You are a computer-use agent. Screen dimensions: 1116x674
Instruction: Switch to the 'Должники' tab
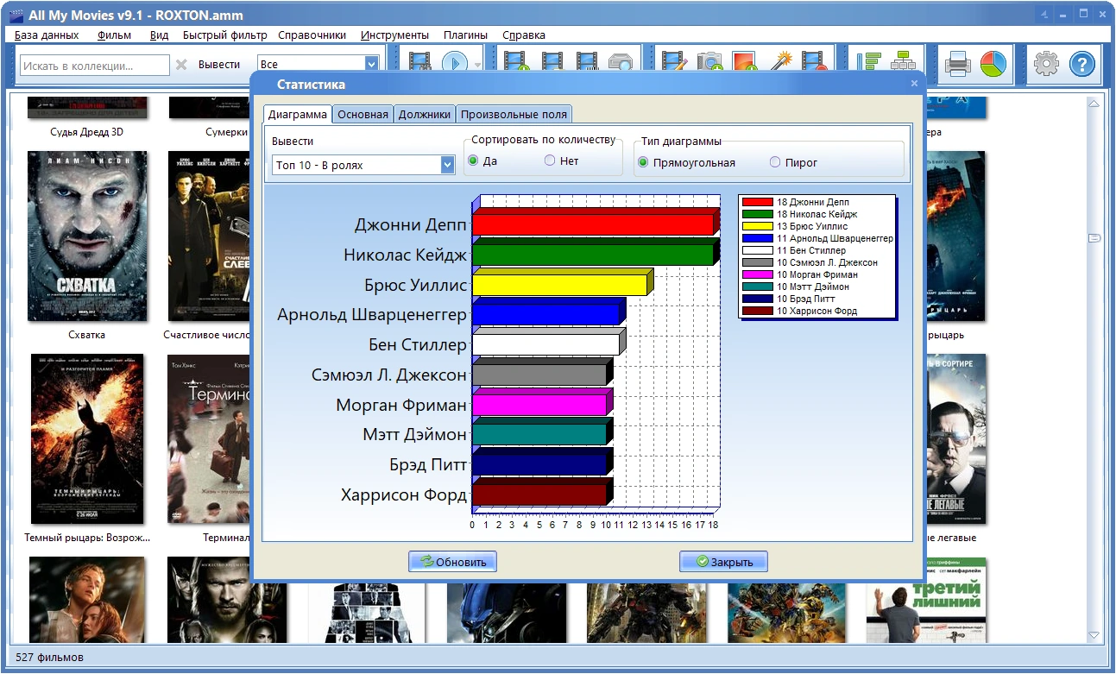pos(424,114)
